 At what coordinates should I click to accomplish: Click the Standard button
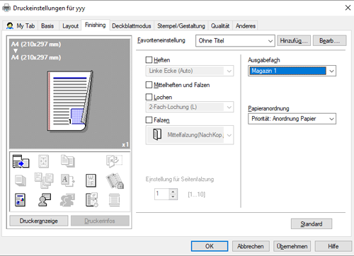312,223
